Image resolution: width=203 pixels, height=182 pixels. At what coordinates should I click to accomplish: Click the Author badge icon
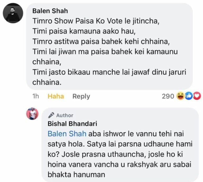click(51, 115)
